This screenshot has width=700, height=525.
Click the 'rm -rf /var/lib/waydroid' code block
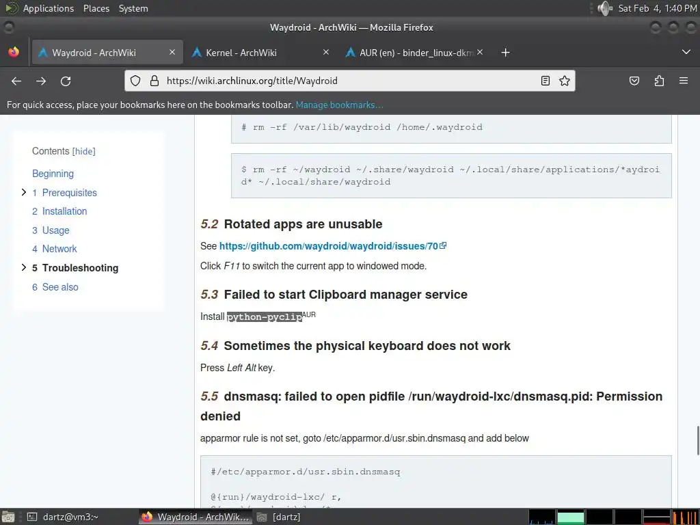451,128
